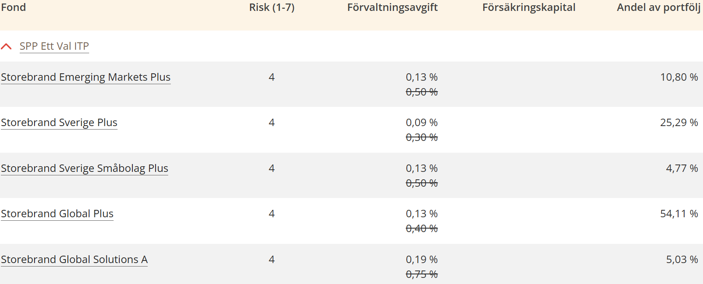703x284 pixels.
Task: Click the 0,19 % management fee
Action: click(x=422, y=260)
